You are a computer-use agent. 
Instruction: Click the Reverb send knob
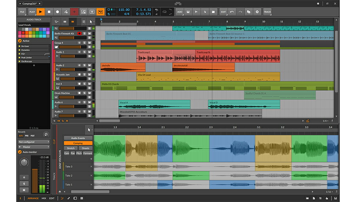point(46,134)
